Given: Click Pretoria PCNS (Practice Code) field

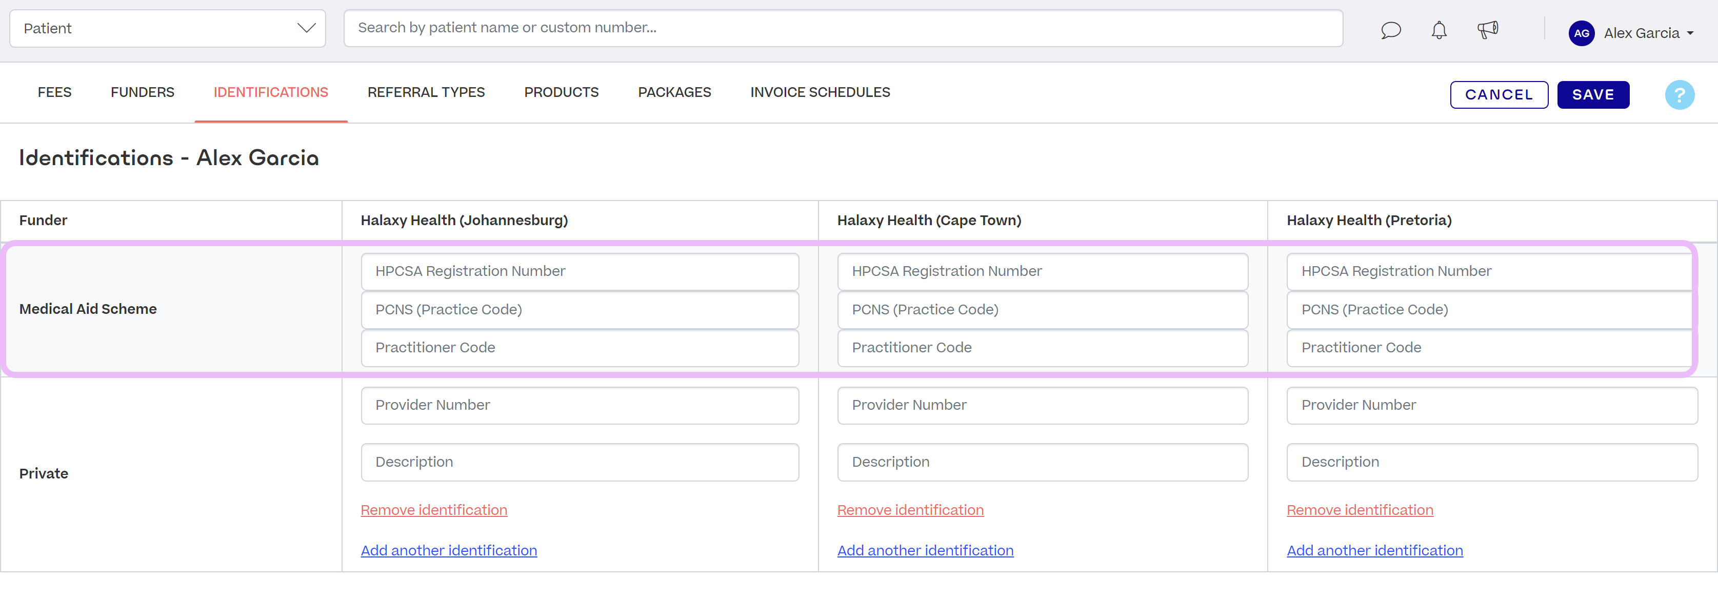Looking at the screenshot, I should coord(1492,310).
